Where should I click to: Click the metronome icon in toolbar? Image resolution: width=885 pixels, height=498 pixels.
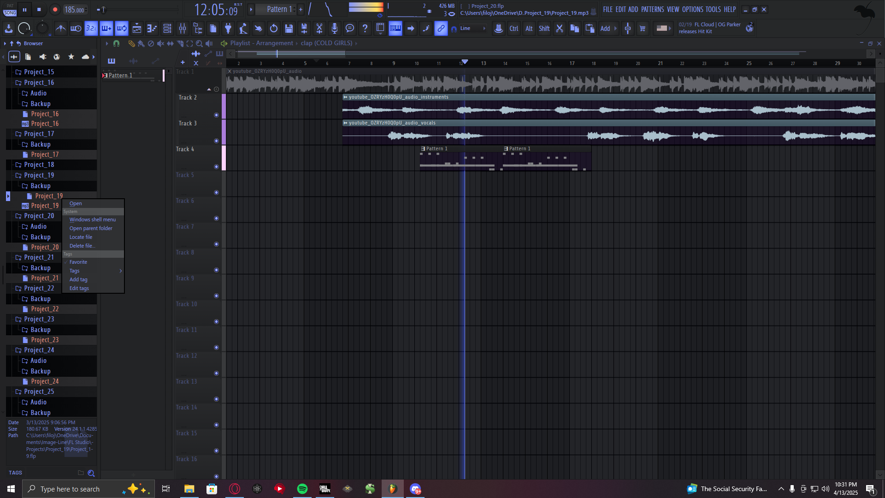pos(60,29)
